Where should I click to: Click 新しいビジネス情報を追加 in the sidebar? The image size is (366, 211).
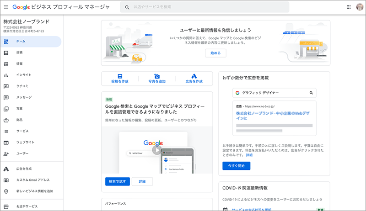(35, 191)
